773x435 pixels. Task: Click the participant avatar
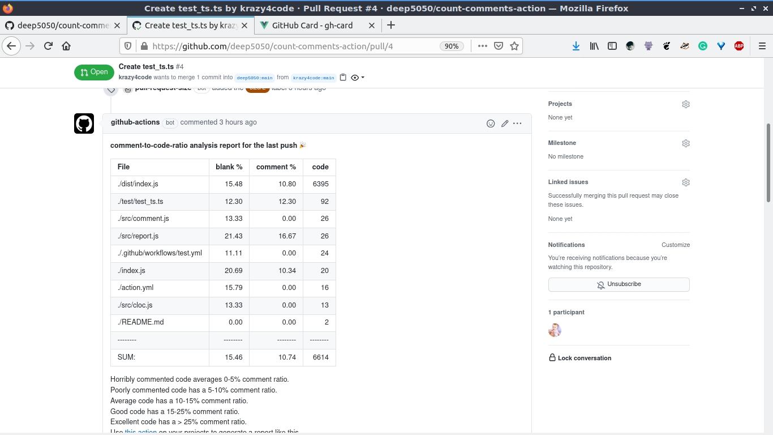point(555,330)
